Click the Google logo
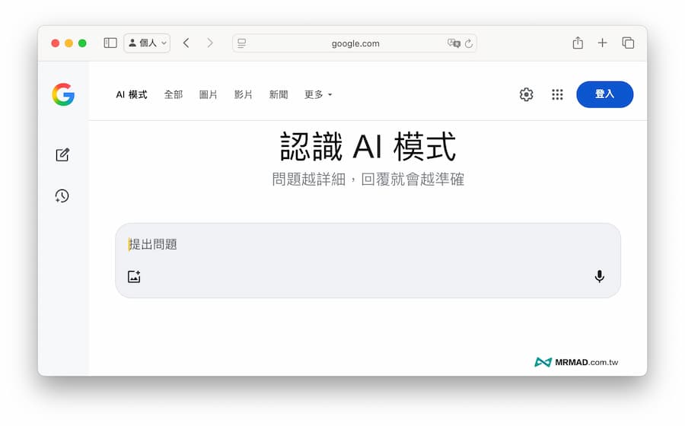Screen dimensions: 685x426 coord(63,94)
